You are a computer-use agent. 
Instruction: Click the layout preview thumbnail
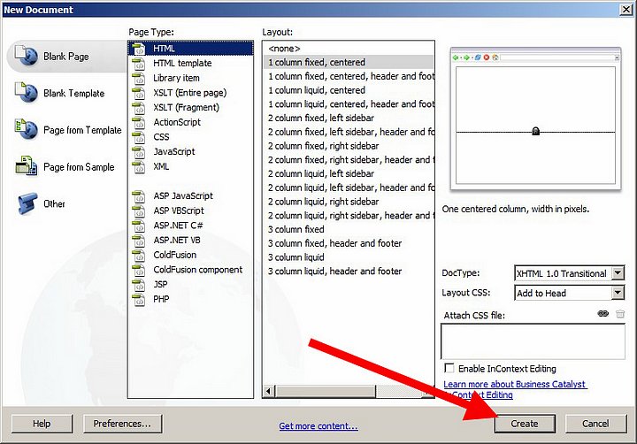point(535,119)
